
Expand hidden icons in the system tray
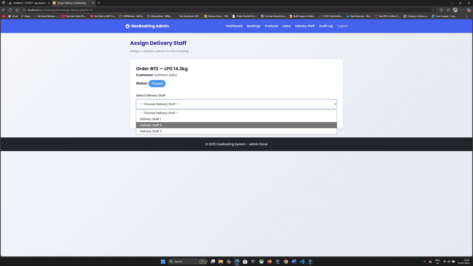424,261
